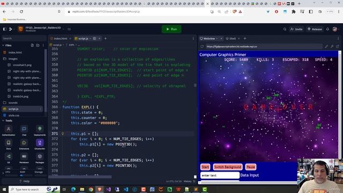Click the Windows taskbar search box

34,189
